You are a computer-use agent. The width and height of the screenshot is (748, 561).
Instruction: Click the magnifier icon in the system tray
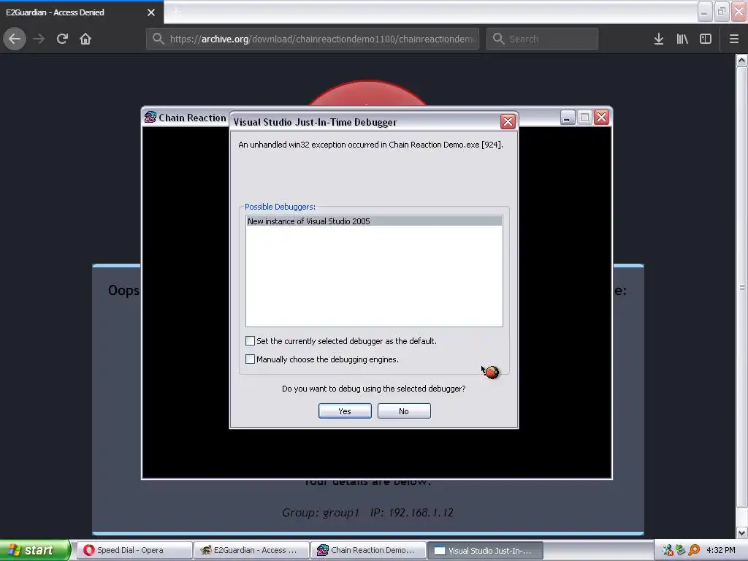pyautogui.click(x=694, y=550)
